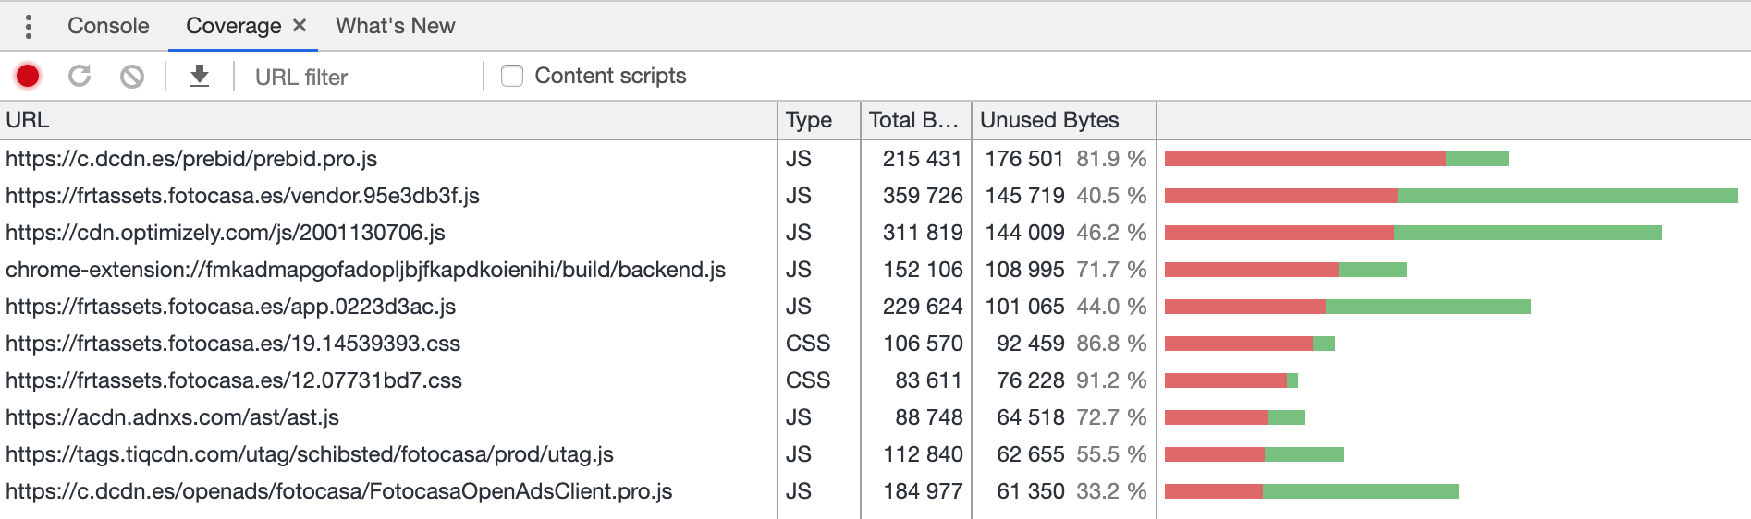Click the usage bar for vendor.95e3db3f.js

tap(1451, 196)
